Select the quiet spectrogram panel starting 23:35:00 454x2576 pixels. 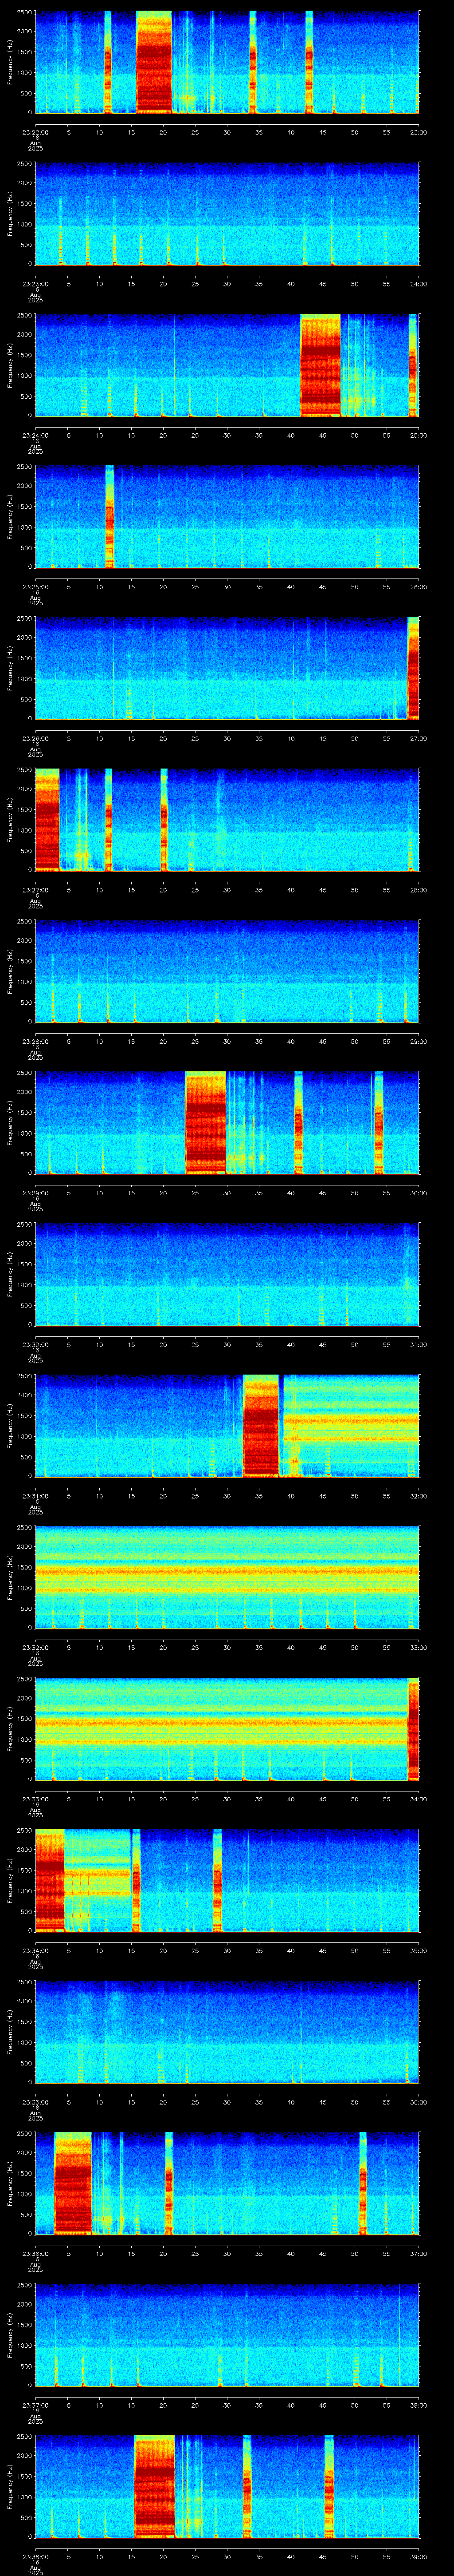tap(227, 2032)
